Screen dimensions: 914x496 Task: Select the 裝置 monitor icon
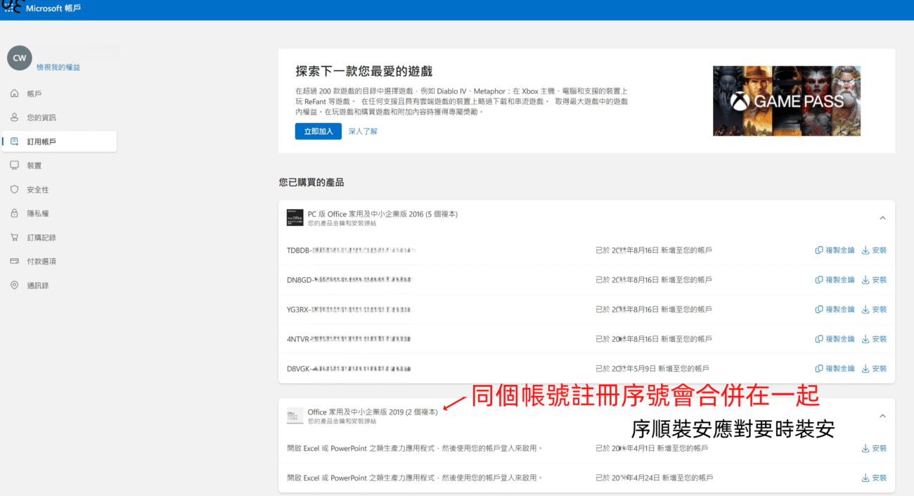[14, 165]
